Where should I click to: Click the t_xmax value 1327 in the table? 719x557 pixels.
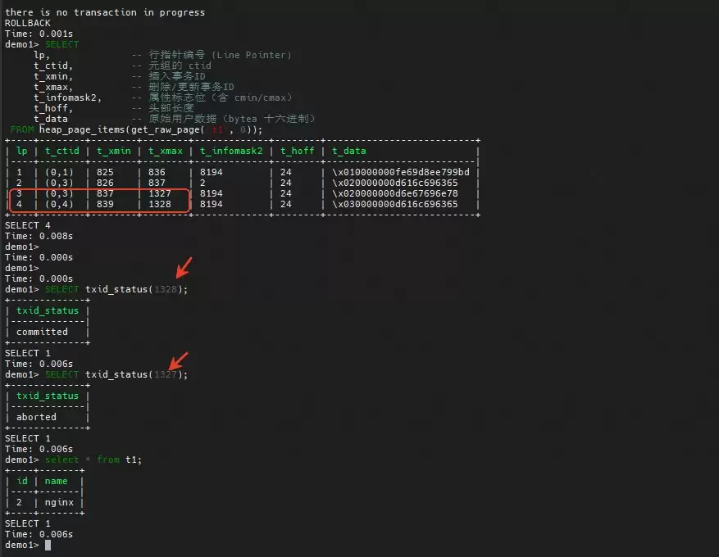pos(160,193)
